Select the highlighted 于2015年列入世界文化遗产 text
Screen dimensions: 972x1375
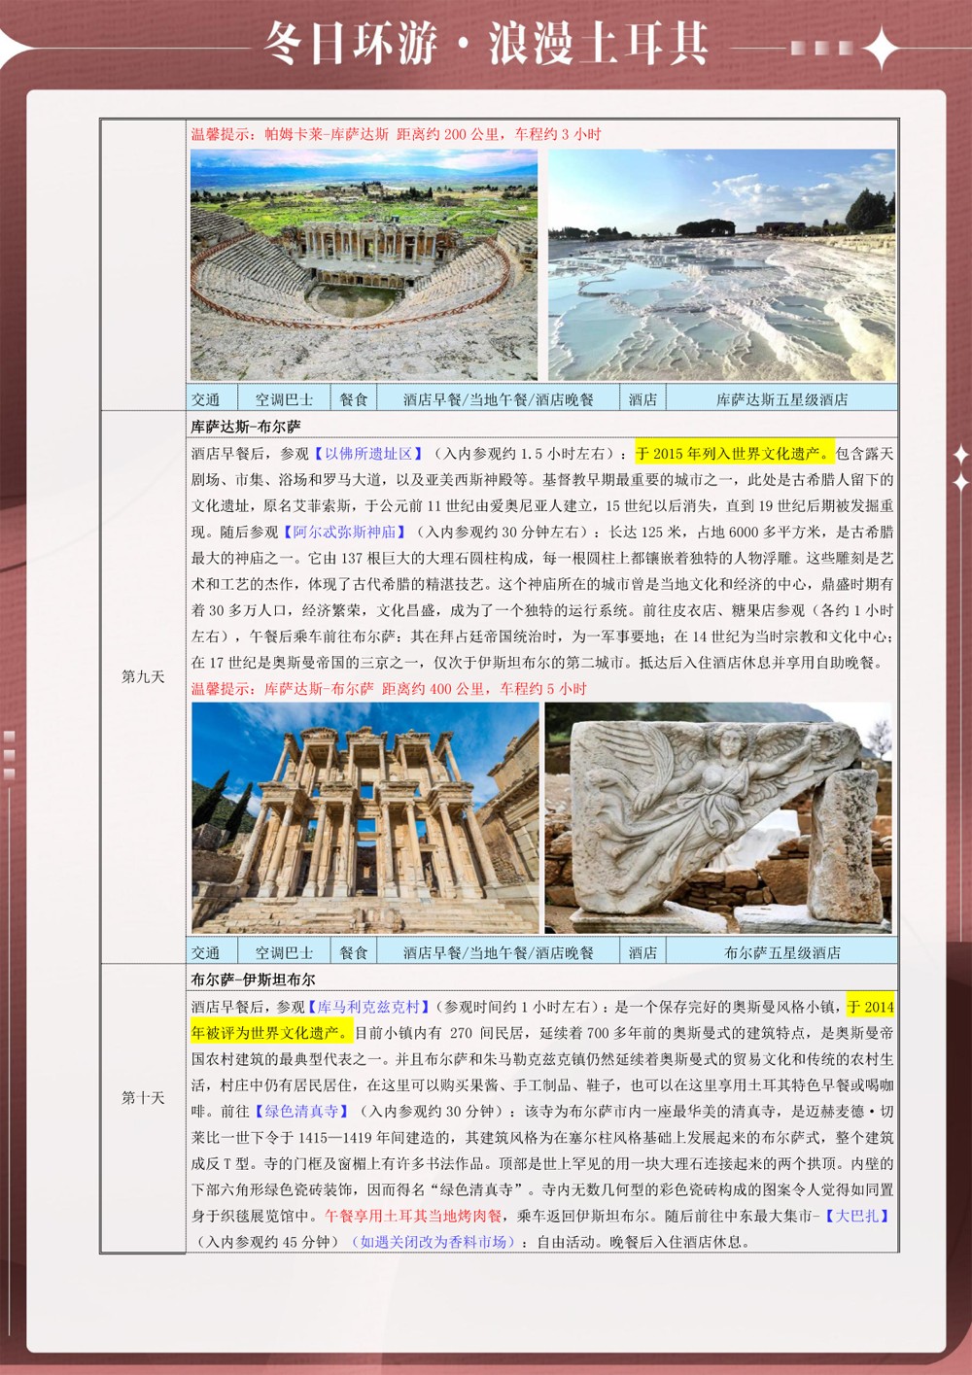click(x=734, y=454)
